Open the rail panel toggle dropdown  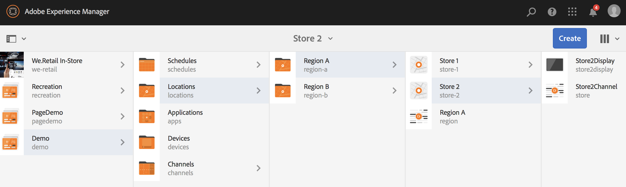(x=16, y=39)
